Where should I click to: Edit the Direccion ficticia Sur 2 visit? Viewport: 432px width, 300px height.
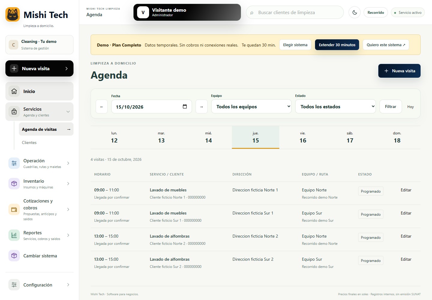[x=406, y=259]
